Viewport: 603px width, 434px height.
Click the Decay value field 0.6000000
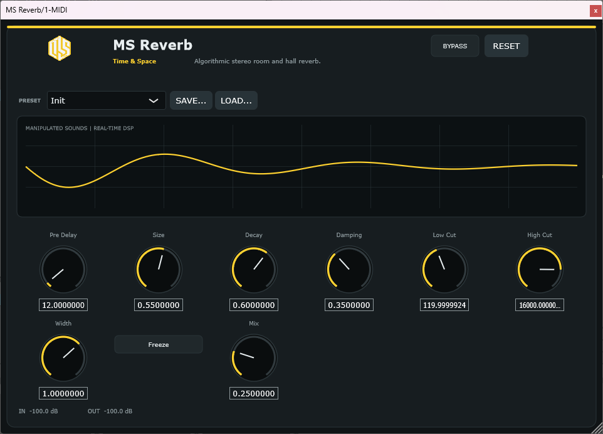click(254, 305)
